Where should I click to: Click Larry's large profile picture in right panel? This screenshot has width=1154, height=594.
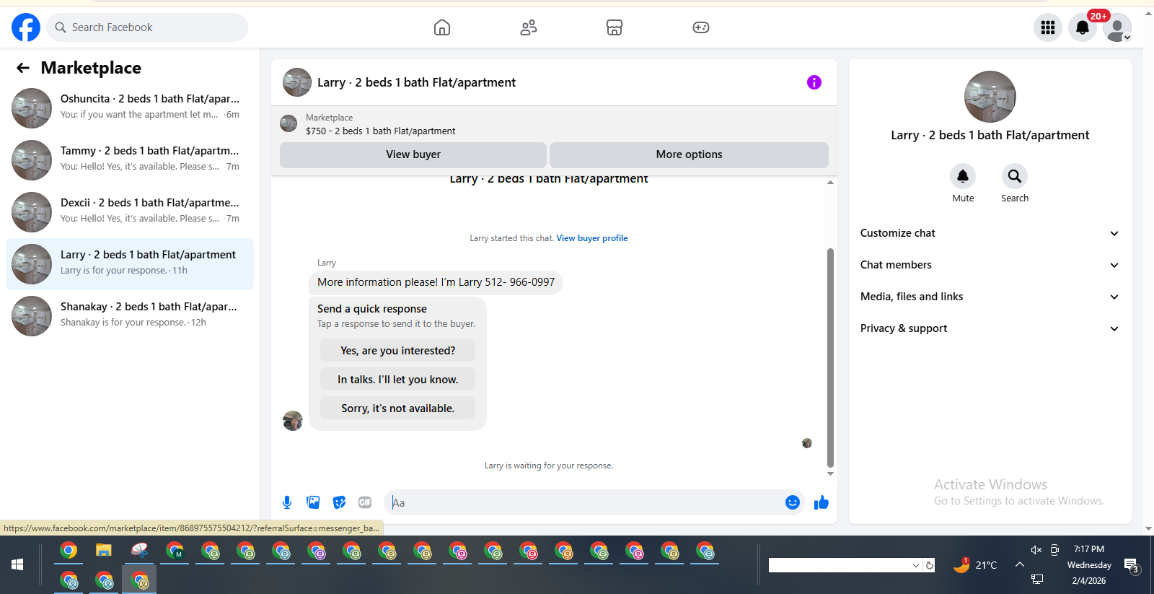pyautogui.click(x=990, y=97)
